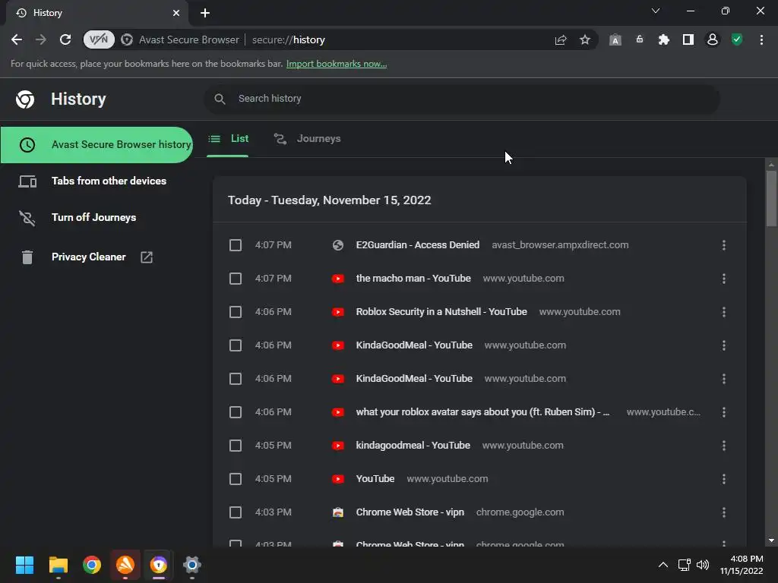Open Privacy Cleaner
778x583 pixels.
(88, 257)
